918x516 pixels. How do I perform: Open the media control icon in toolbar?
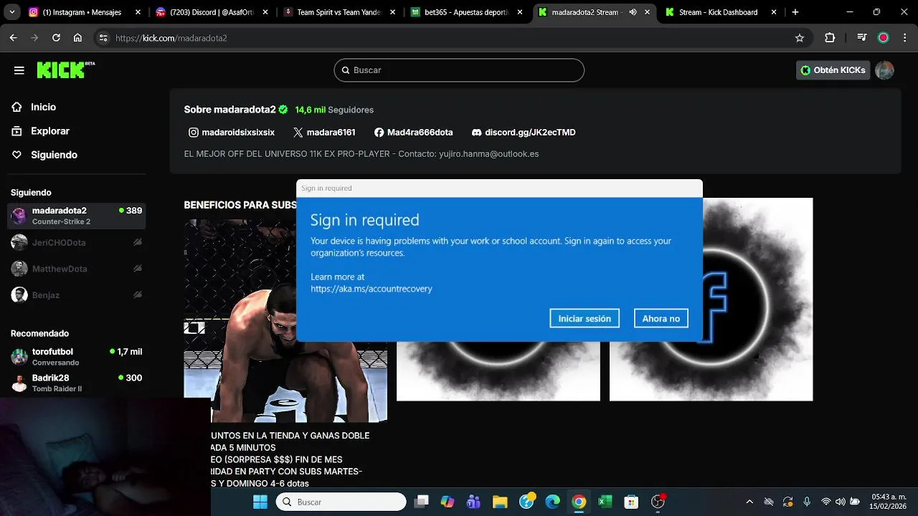click(x=862, y=38)
